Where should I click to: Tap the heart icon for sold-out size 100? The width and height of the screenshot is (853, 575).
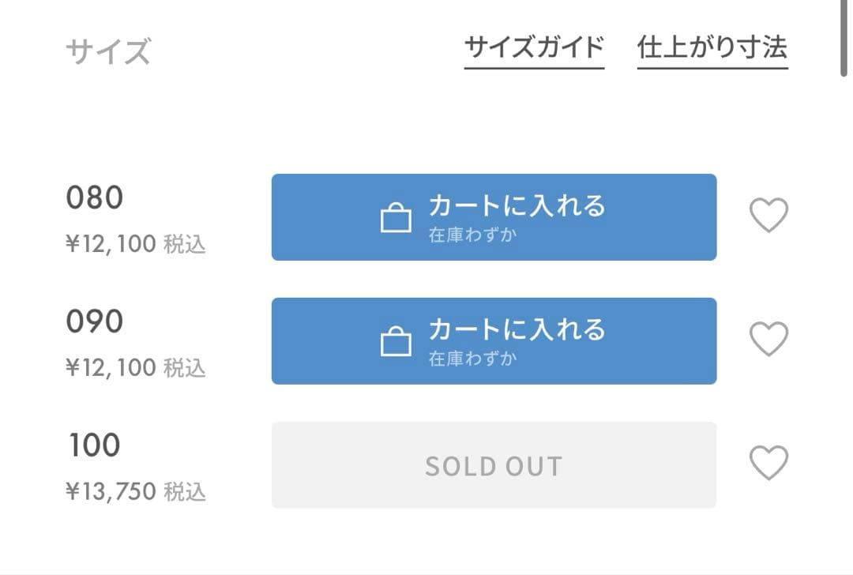[768, 464]
